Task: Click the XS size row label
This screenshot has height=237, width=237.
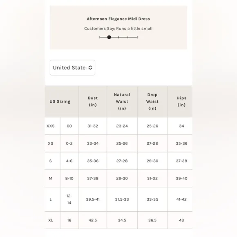Action: point(51,143)
